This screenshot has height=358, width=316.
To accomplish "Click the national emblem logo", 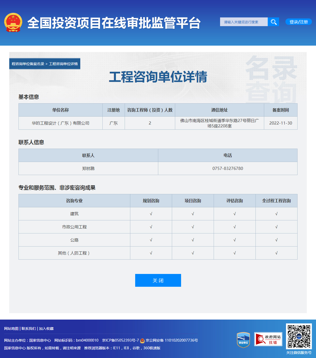I will pyautogui.click(x=13, y=22).
